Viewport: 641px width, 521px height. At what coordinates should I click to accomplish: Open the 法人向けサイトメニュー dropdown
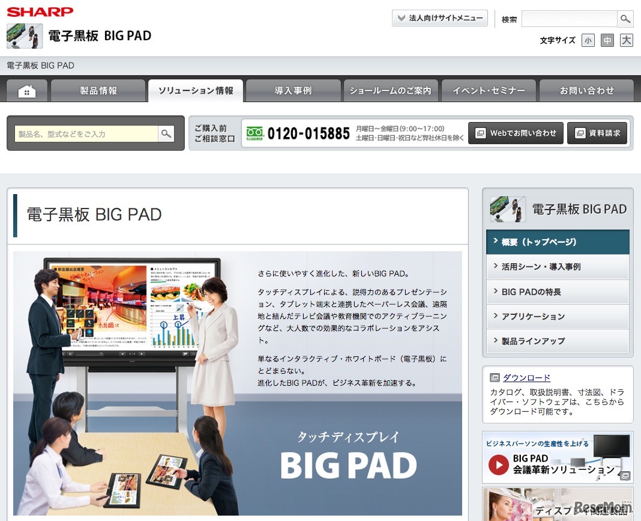[439, 18]
